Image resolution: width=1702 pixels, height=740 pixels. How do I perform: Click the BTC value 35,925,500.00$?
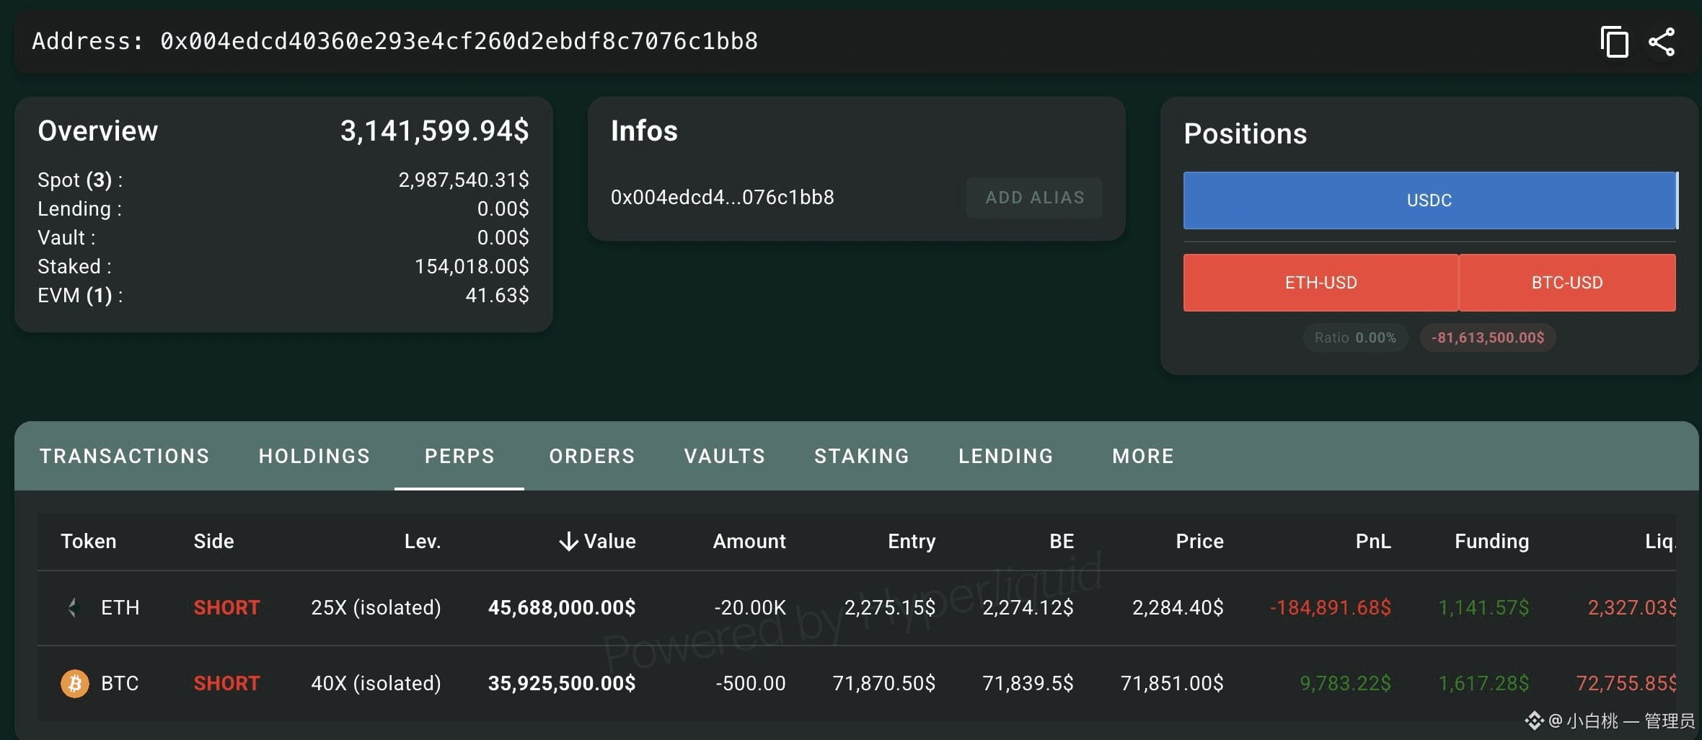point(562,683)
